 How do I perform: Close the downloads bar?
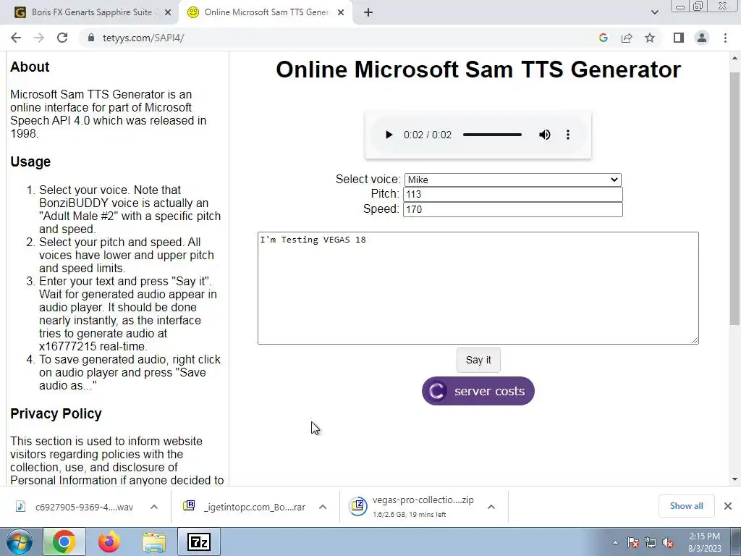click(728, 506)
